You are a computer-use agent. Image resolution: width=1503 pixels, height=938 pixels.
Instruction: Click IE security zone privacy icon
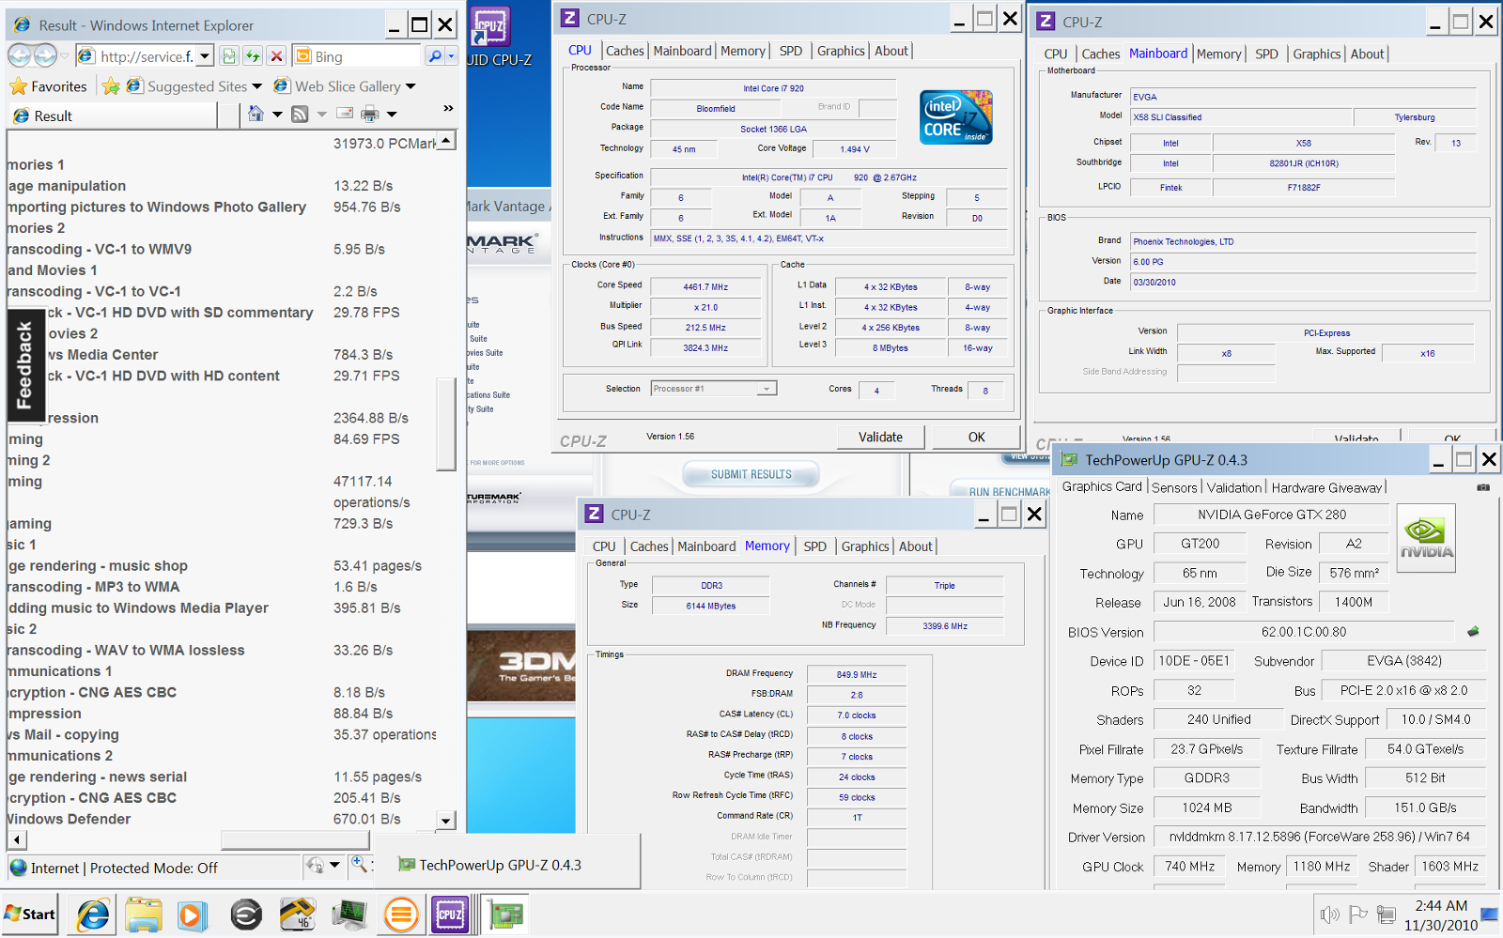[316, 865]
